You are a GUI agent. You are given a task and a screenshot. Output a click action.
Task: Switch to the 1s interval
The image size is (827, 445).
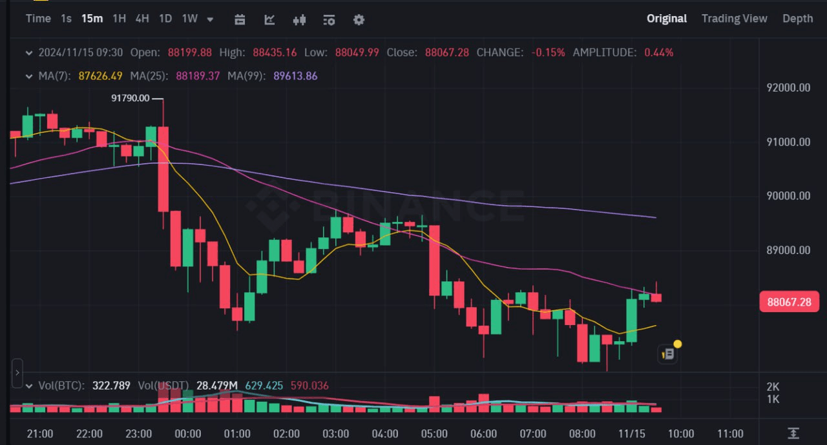[x=66, y=19]
